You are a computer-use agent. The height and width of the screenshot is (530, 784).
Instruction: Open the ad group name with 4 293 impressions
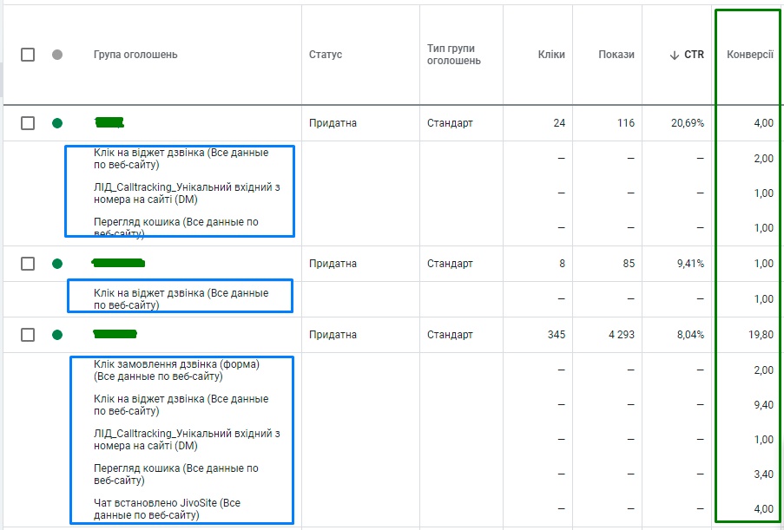(x=115, y=333)
